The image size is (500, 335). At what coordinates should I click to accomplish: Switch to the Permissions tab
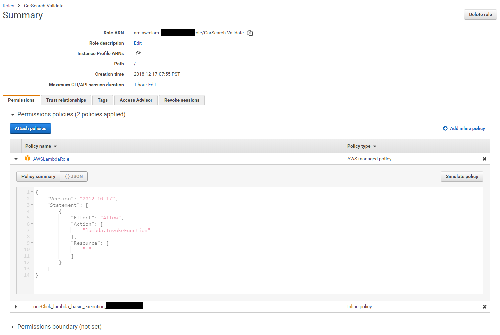click(21, 100)
